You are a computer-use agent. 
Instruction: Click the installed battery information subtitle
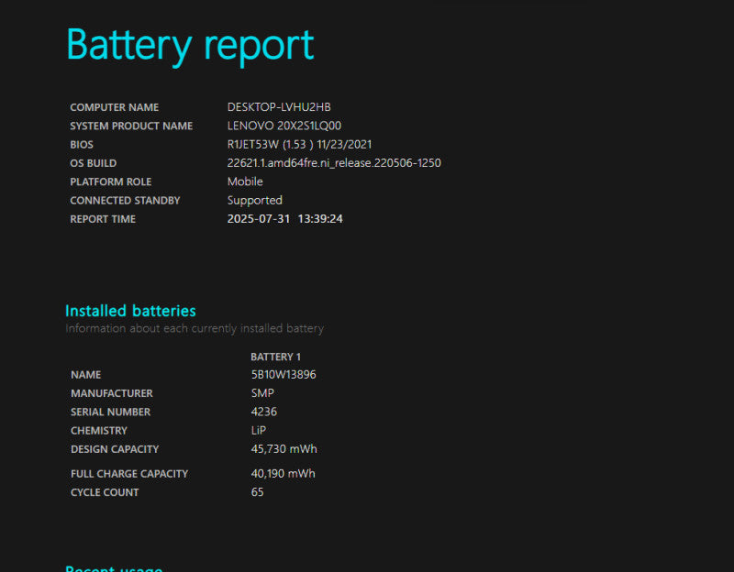(195, 328)
